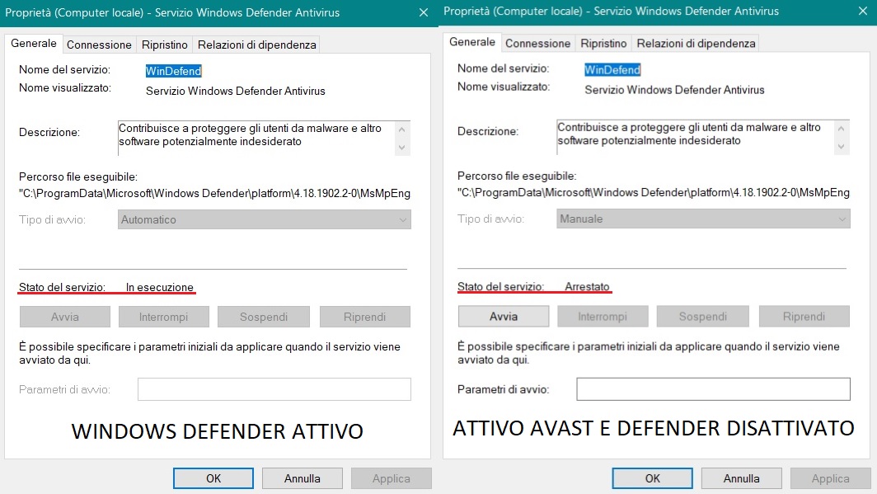
Task: Click displayed name text in left dialog
Action: point(236,92)
